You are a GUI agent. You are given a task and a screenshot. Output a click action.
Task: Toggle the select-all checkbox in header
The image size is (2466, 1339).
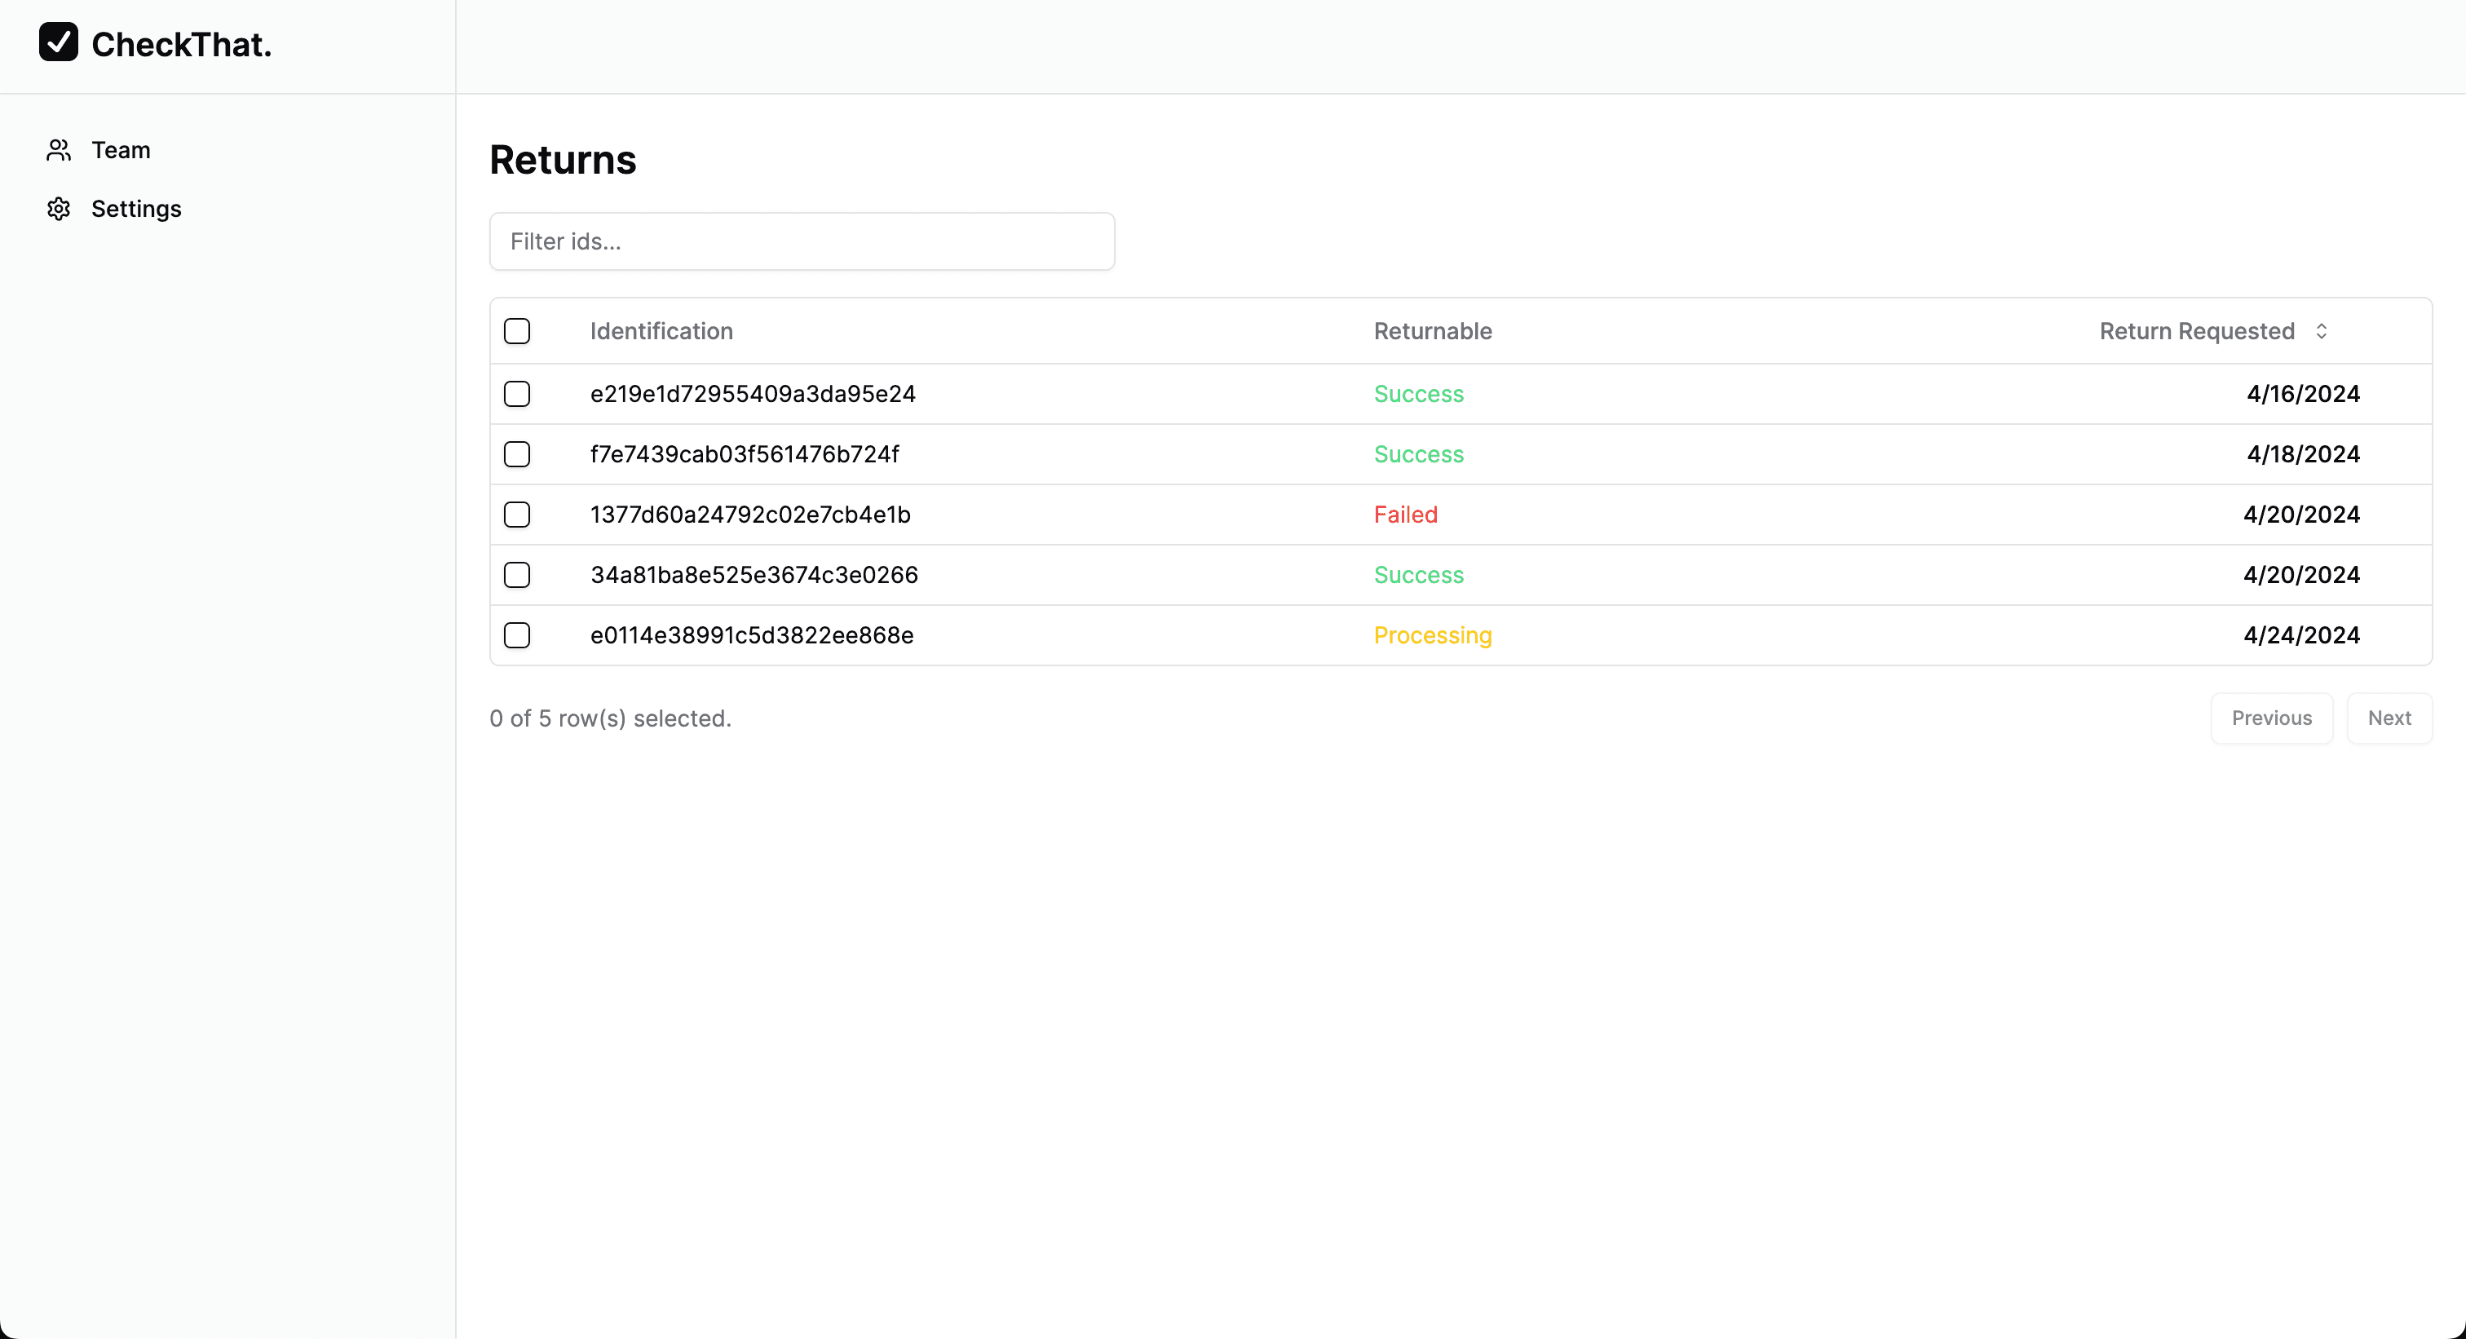[518, 329]
